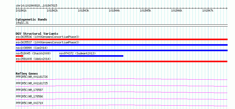Click the 101843k ruler tick label
The height and width of the screenshot is (109, 235).
click(x=84, y=11)
